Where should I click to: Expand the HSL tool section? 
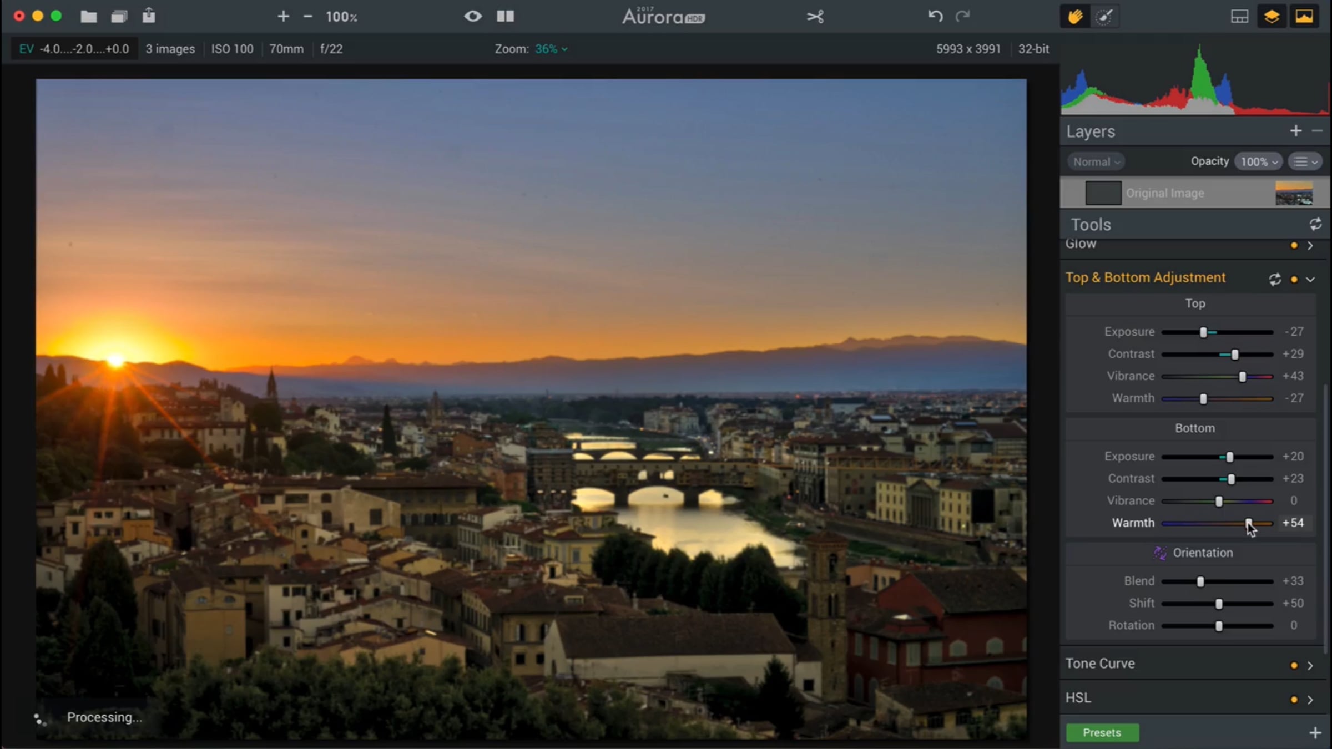click(x=1310, y=700)
